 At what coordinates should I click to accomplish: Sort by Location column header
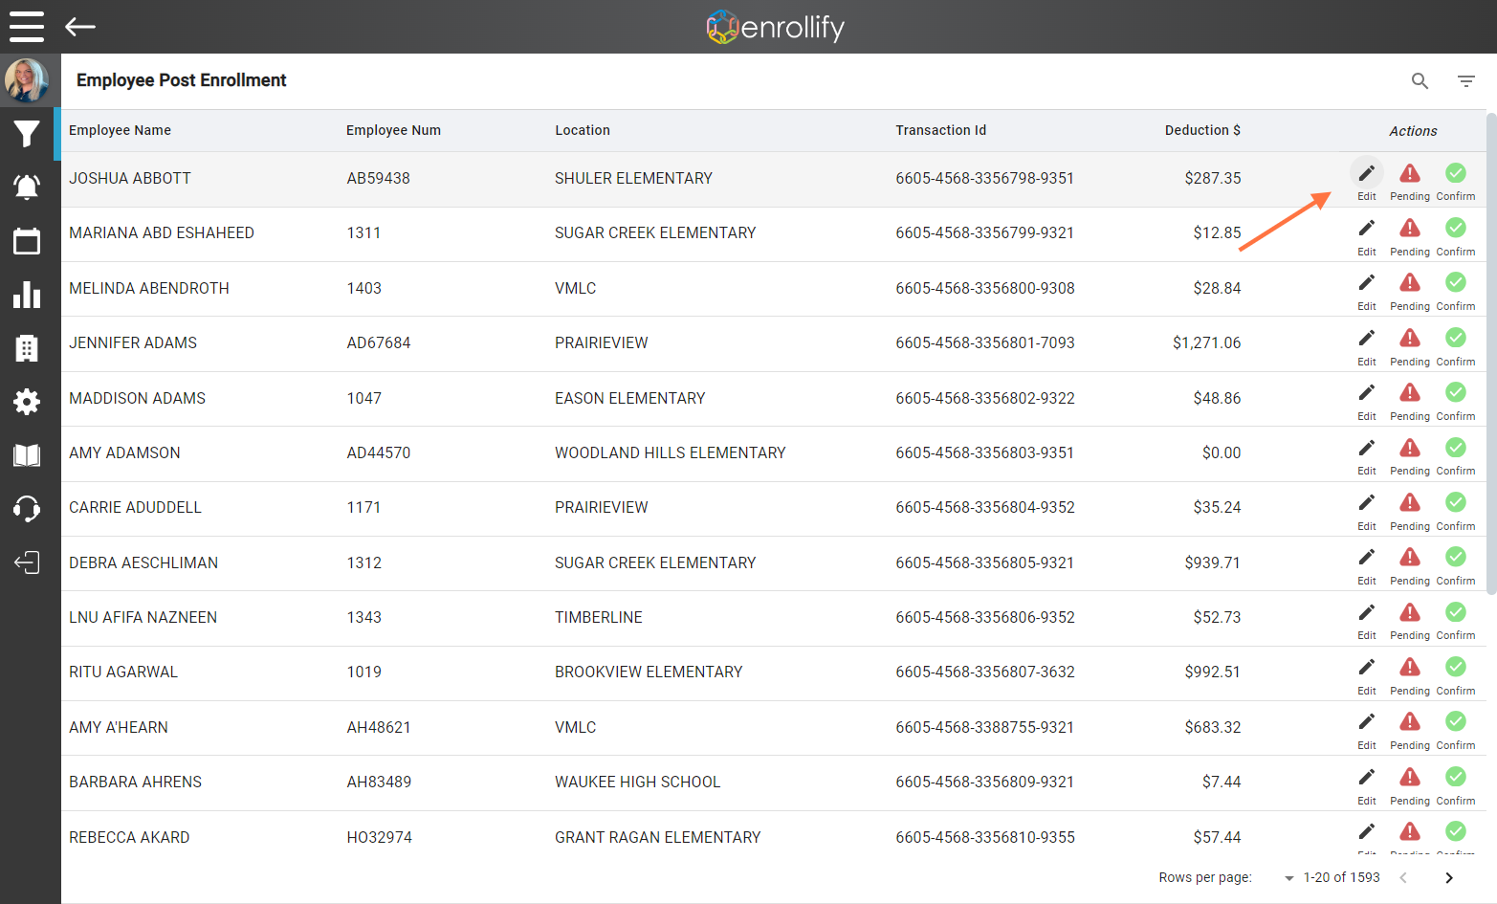click(583, 130)
